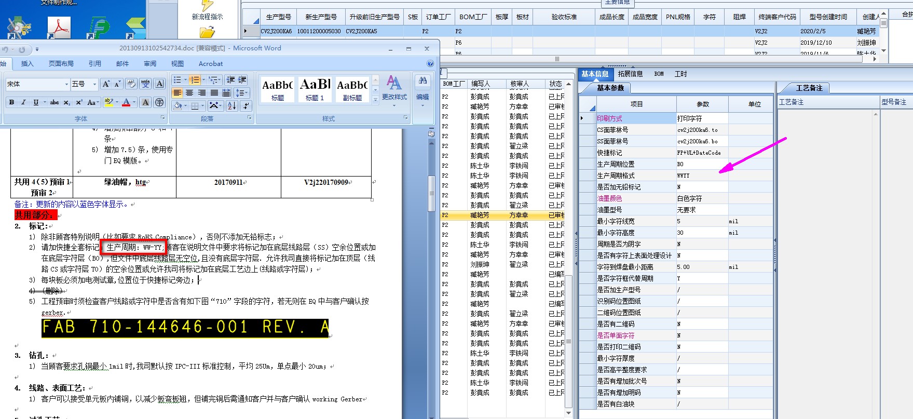Screen dimensions: 913x419
Task: Open the 插入 ribbon tab
Action: (27, 63)
